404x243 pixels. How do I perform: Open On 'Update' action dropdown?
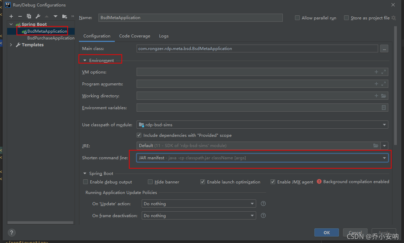coord(199,204)
